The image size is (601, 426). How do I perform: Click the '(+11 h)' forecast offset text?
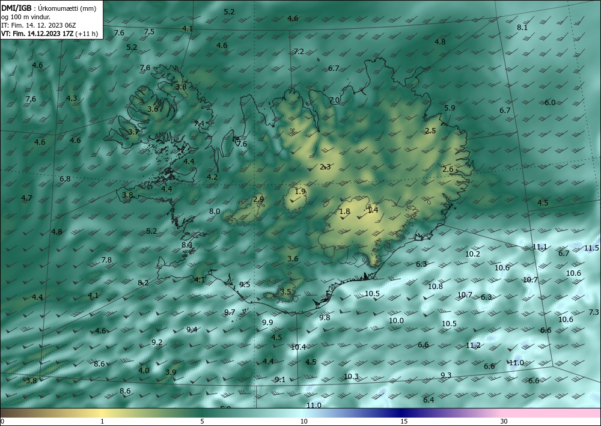click(x=87, y=34)
